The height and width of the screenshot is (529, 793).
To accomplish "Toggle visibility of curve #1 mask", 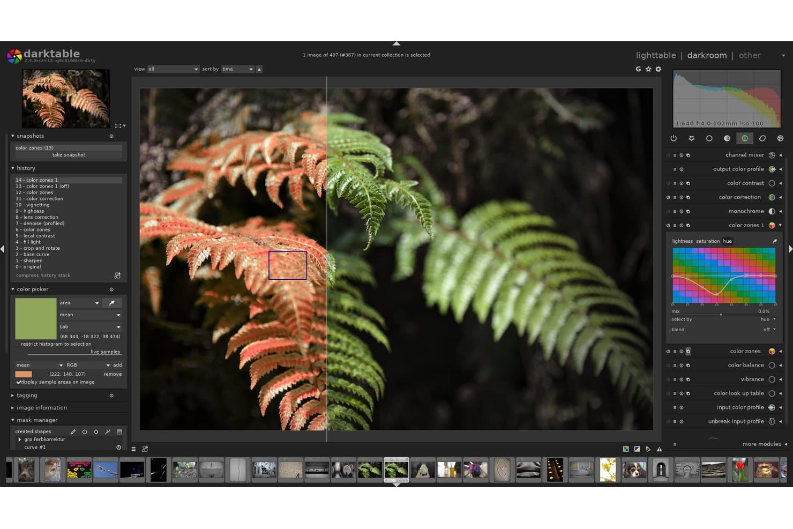I will point(119,447).
